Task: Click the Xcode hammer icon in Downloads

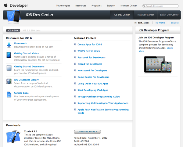Action: point(13,137)
